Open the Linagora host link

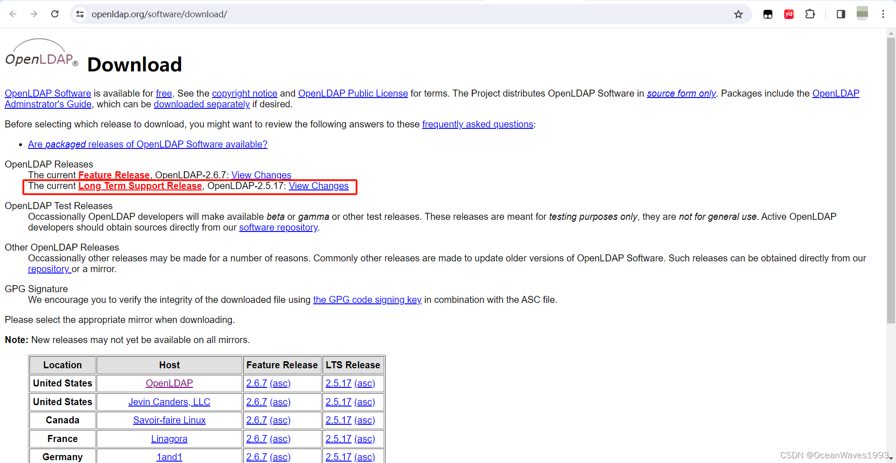pyautogui.click(x=169, y=439)
